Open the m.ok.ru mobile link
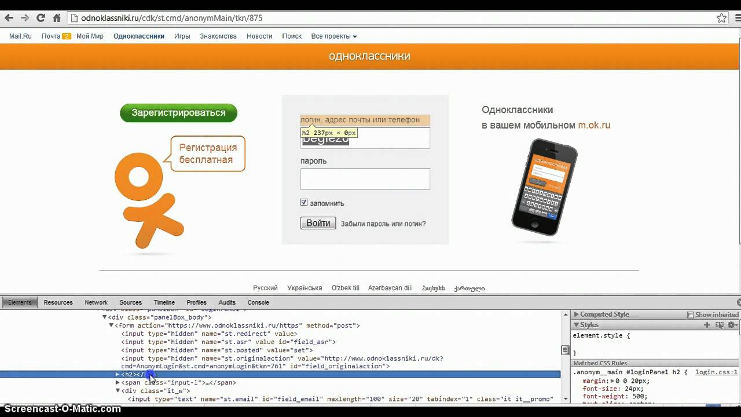741x417 pixels. click(594, 125)
